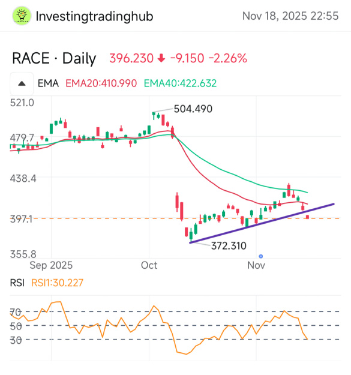Click the 479.7 price axis label
The image size is (351, 375).
[22, 138]
